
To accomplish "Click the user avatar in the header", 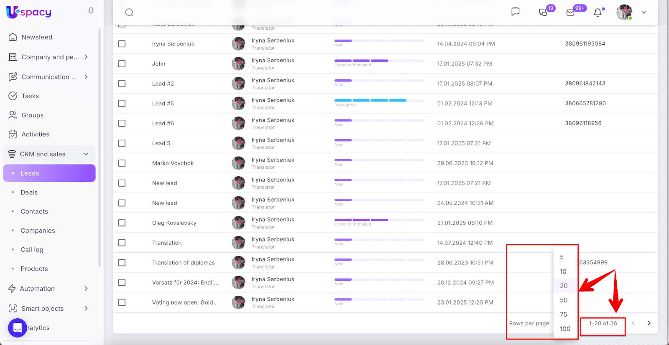I will click(x=624, y=13).
